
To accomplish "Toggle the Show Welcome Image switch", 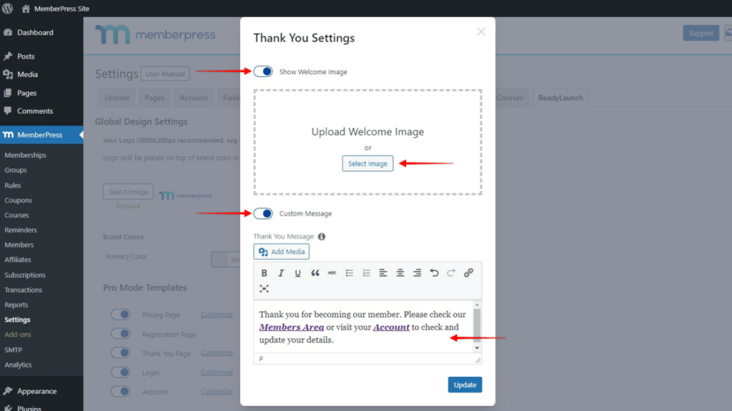I will [263, 71].
